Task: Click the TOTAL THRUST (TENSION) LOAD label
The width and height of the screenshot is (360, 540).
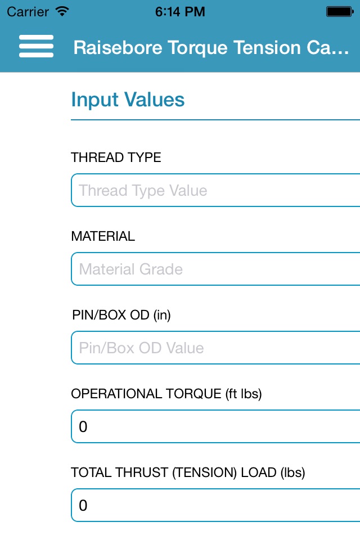Action: [x=188, y=472]
